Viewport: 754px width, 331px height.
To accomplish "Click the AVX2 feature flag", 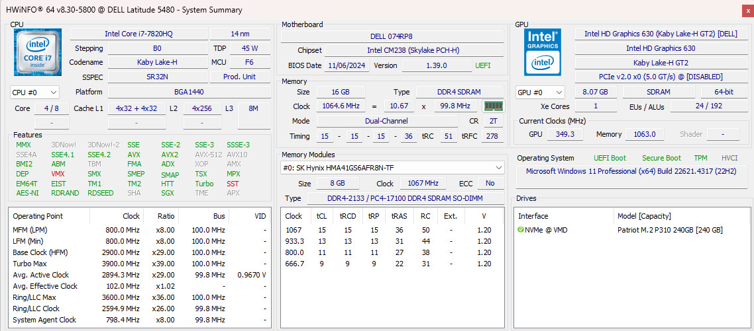I will pos(170,155).
